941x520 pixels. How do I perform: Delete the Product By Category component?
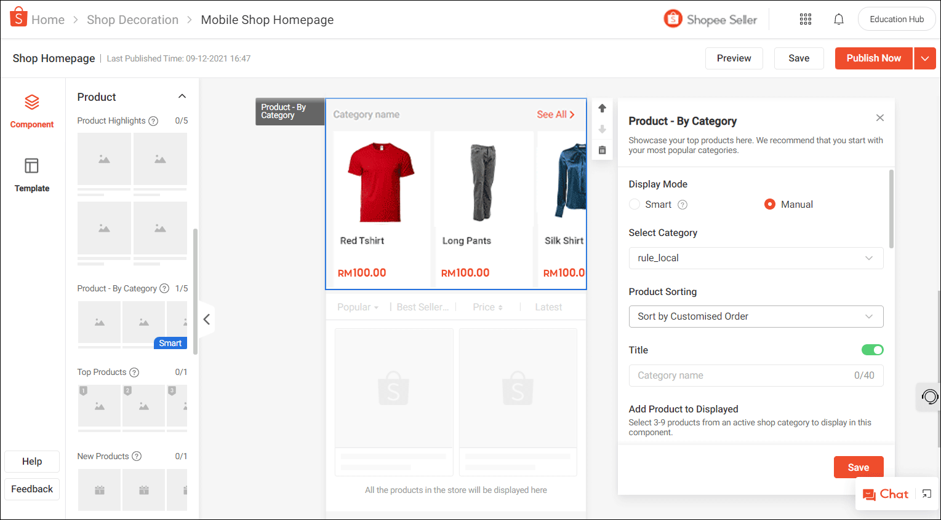(x=601, y=149)
